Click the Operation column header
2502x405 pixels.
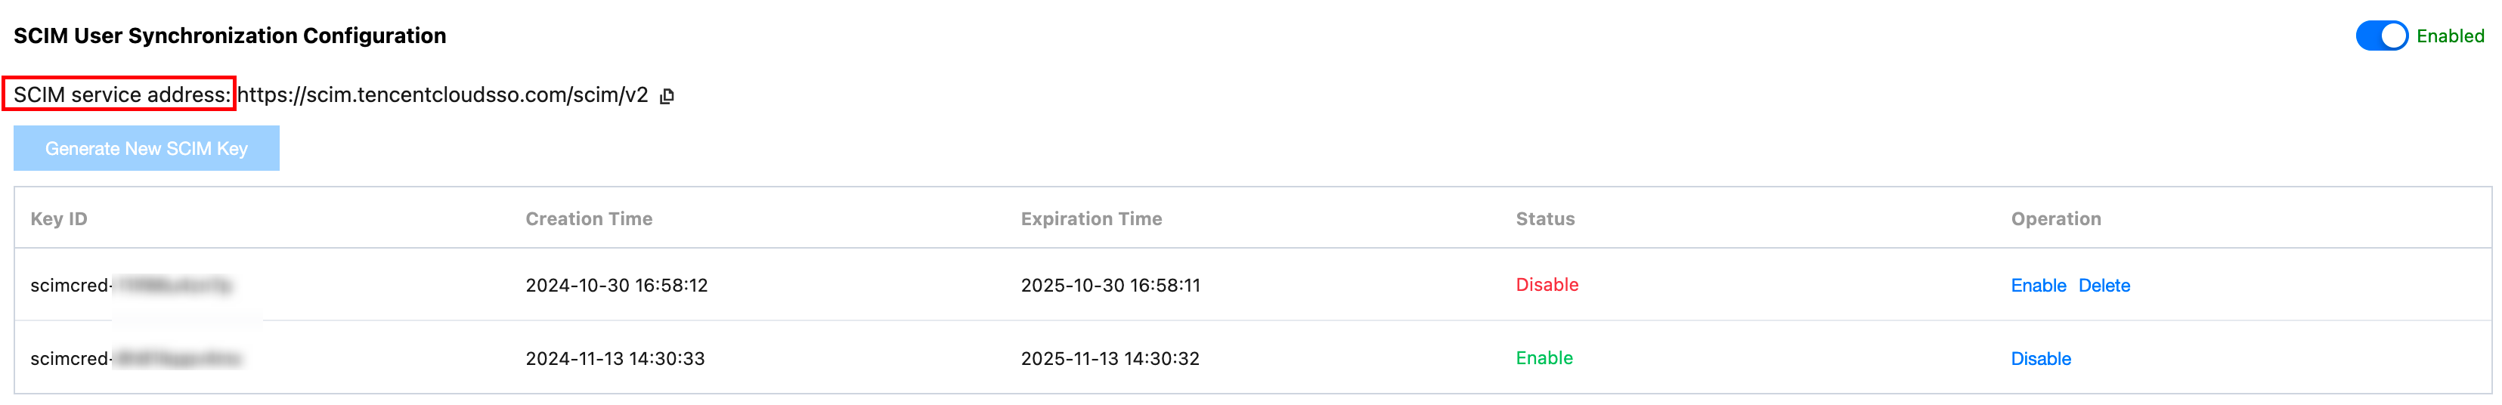(x=2055, y=219)
